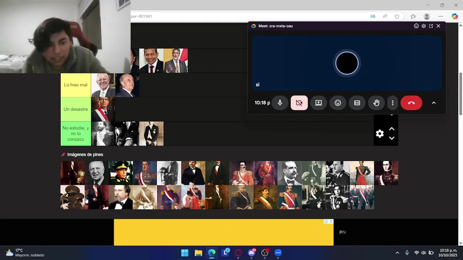Select sunglasses military cap portrait in pool
463x260 pixels.
pos(72,197)
